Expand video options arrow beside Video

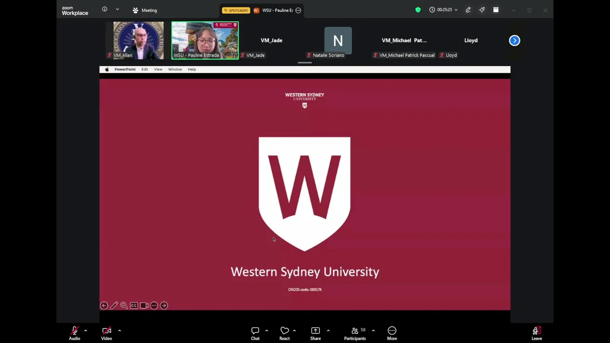click(119, 330)
